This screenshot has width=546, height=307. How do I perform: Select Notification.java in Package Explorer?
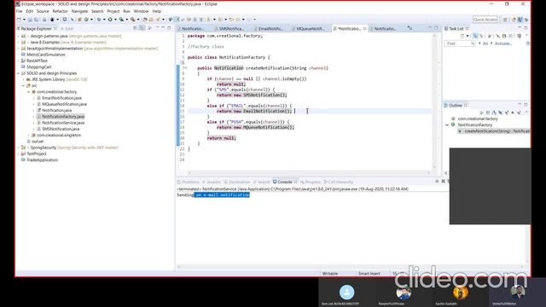tap(57, 110)
